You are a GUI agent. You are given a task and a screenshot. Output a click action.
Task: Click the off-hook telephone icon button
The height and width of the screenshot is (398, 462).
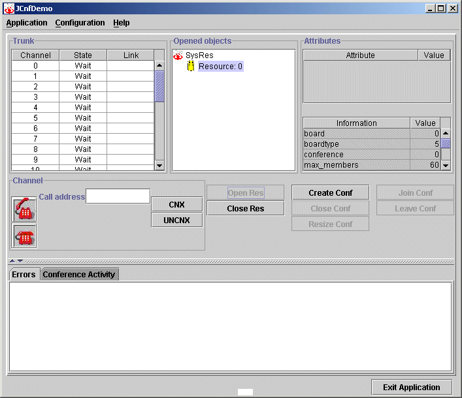click(x=24, y=209)
